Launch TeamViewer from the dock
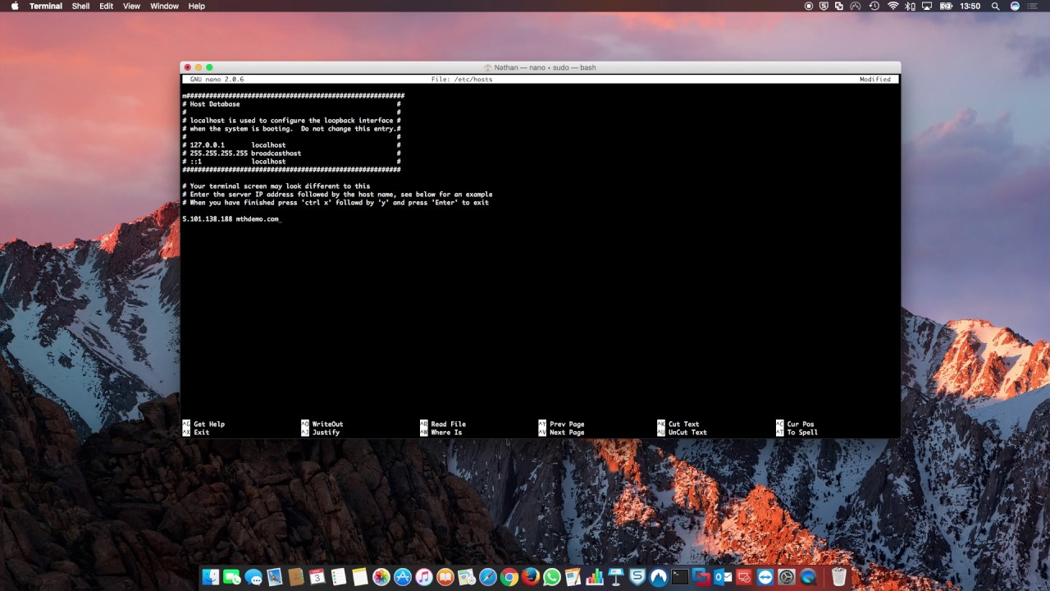Viewport: 1050px width, 591px height. click(x=765, y=577)
